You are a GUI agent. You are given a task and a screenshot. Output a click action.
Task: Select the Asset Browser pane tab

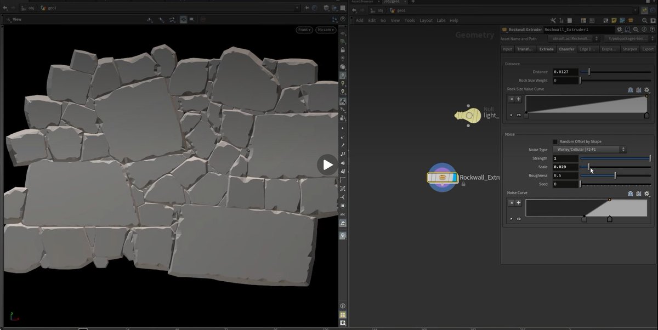point(362,2)
